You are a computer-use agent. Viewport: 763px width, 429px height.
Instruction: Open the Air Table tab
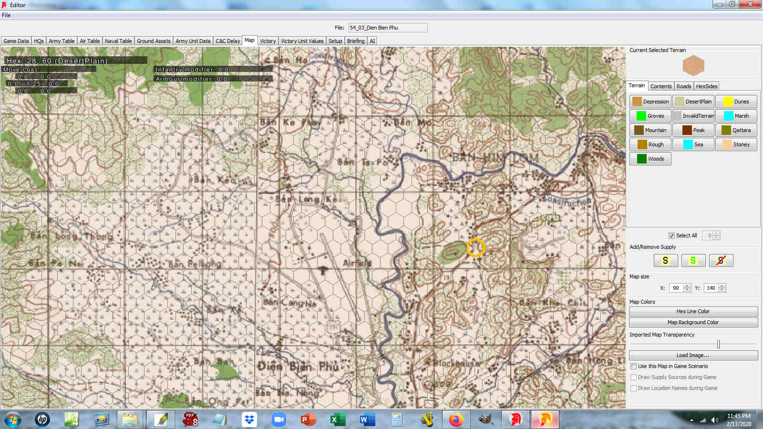pos(90,41)
